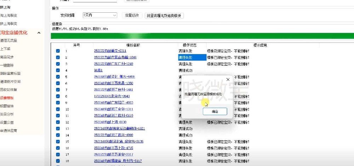Click the 提示信息 column header
The height and width of the screenshot is (166, 354).
click(260, 45)
